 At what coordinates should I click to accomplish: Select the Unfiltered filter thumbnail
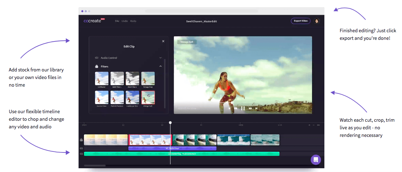pos(102,78)
